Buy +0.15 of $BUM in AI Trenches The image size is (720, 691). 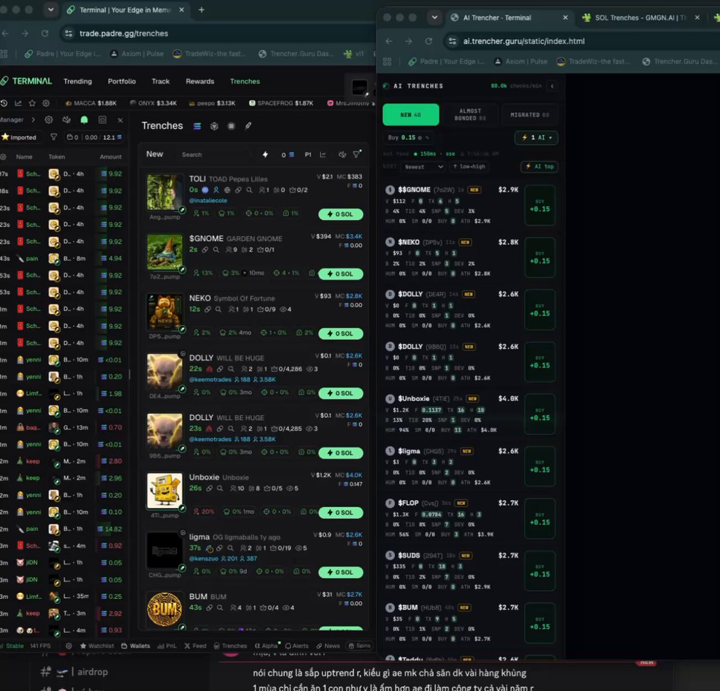click(x=539, y=623)
